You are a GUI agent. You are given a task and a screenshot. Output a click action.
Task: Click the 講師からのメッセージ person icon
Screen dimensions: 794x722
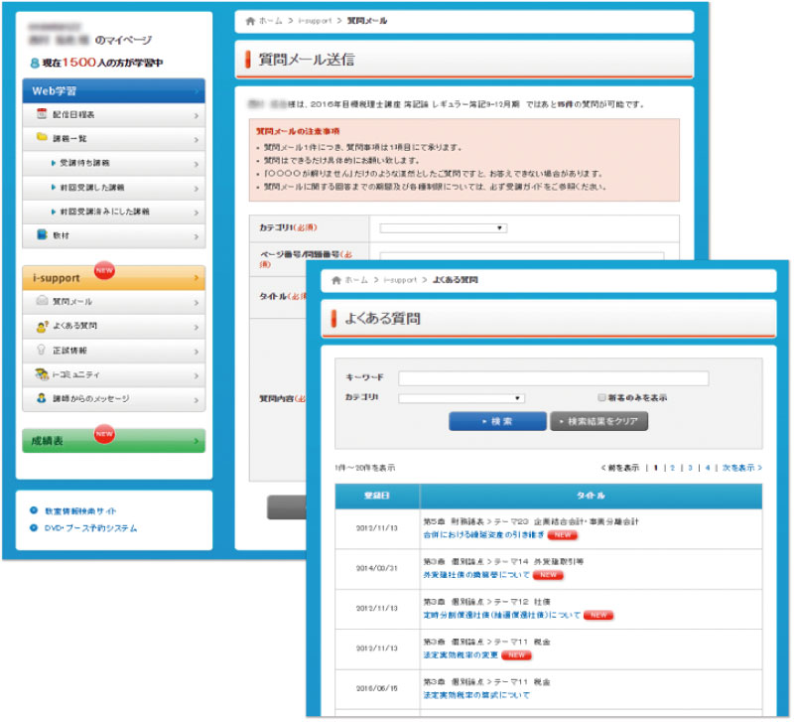(42, 398)
